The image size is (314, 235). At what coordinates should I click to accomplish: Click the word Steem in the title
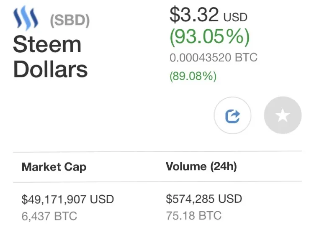click(47, 44)
